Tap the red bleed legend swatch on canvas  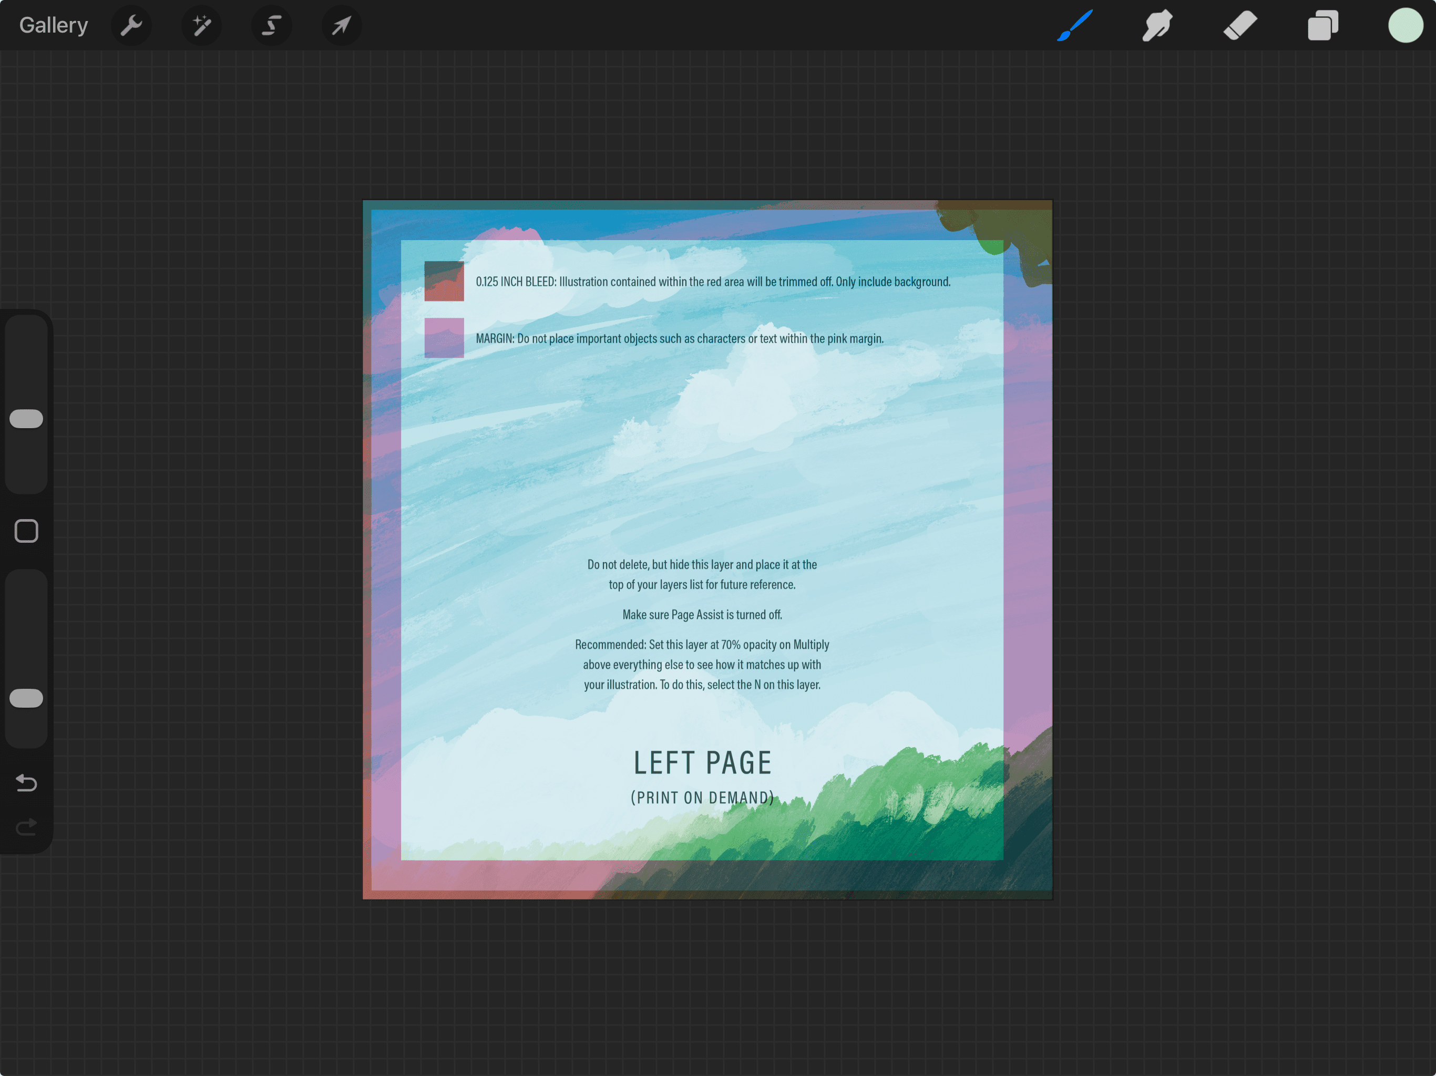(x=444, y=282)
